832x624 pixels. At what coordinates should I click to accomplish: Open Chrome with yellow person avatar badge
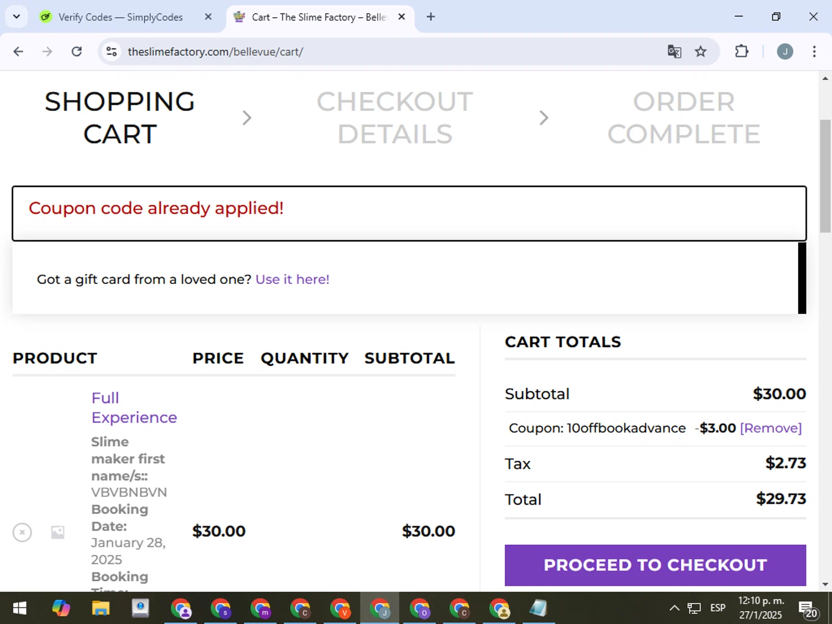500,608
